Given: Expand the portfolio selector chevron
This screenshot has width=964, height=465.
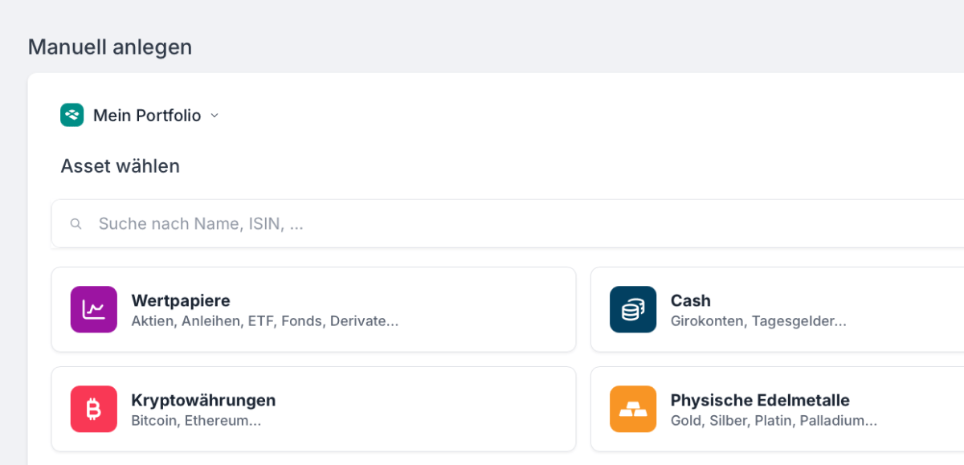Looking at the screenshot, I should pyautogui.click(x=214, y=116).
